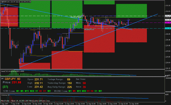Click the 10 Sep 02:00 time axis label
This screenshot has width=171, height=105.
pos(26,104)
